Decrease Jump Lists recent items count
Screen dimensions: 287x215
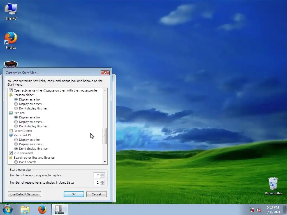[102, 184]
